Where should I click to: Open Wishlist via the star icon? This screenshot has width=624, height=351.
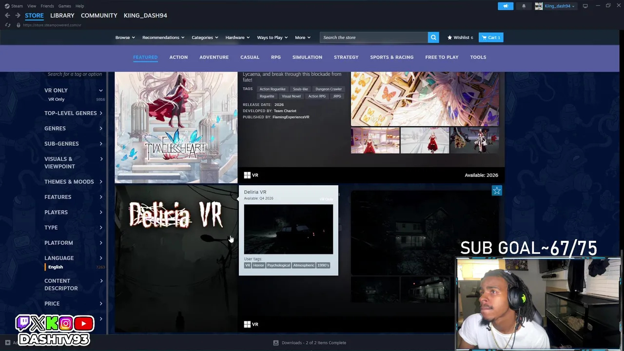point(449,38)
